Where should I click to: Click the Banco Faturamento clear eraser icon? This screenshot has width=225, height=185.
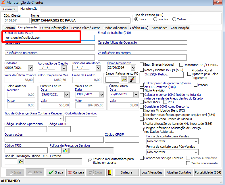pos(132,80)
